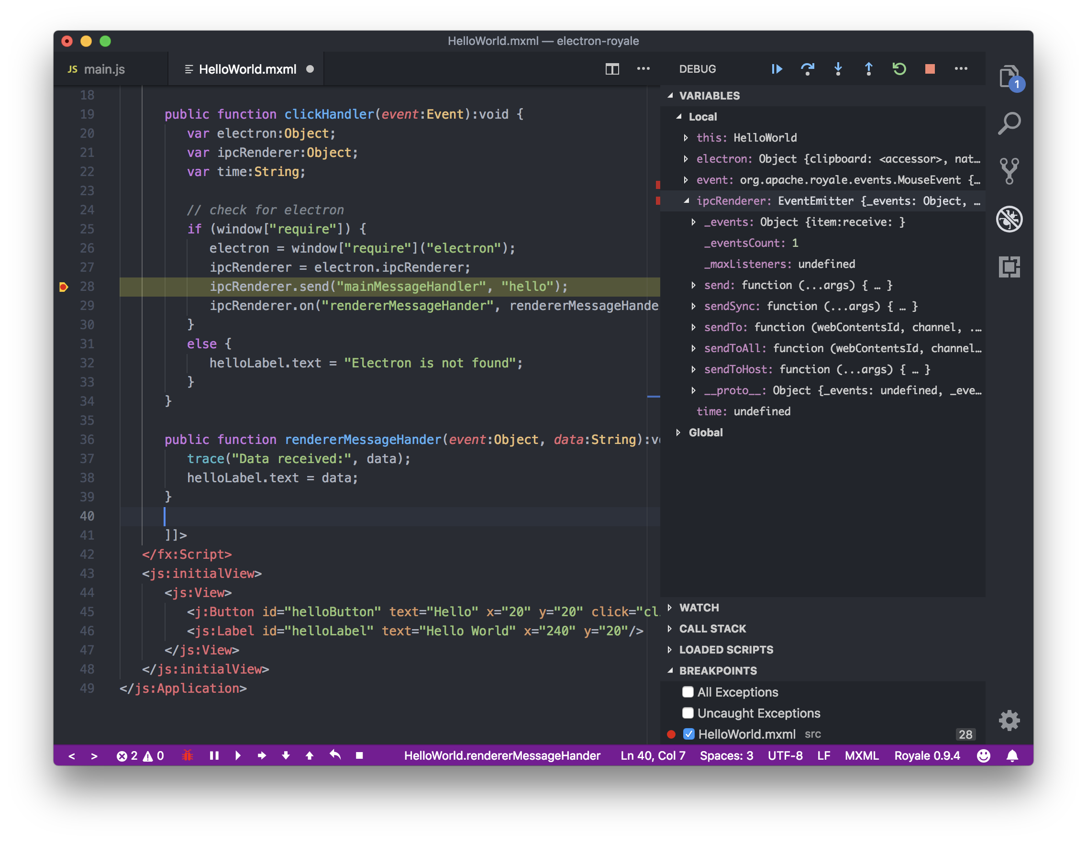The image size is (1087, 842).
Task: Toggle the Uncaught Exceptions checkbox
Action: coord(688,713)
